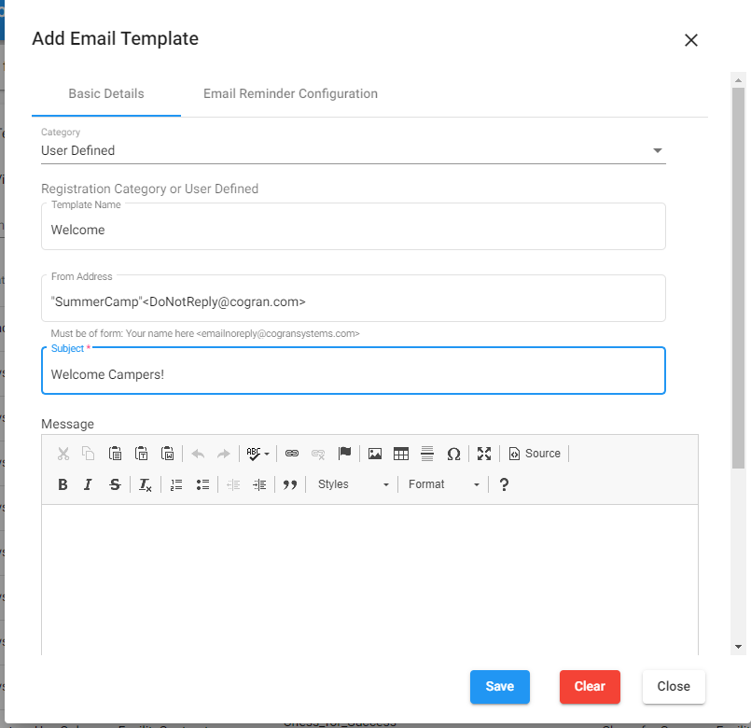Image resolution: width=751 pixels, height=728 pixels.
Task: Insert a numbered list
Action: click(x=176, y=484)
